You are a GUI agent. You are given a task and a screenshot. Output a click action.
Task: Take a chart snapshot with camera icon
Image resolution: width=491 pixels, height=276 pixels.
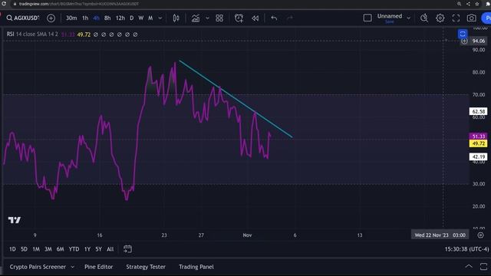472,18
